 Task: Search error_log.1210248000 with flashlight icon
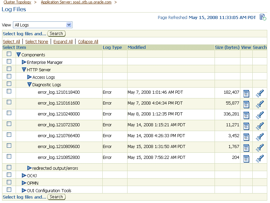[x=260, y=115]
